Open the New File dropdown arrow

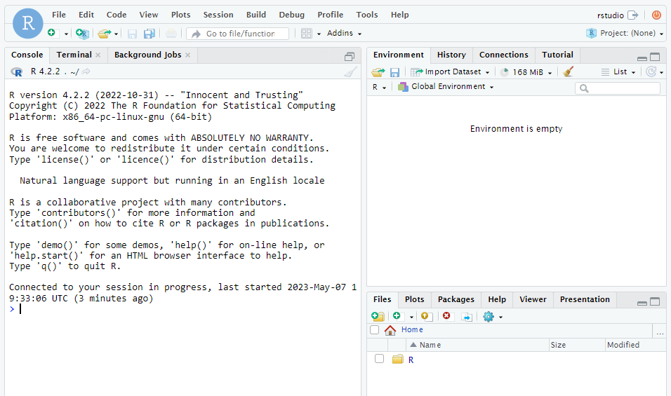coord(66,34)
